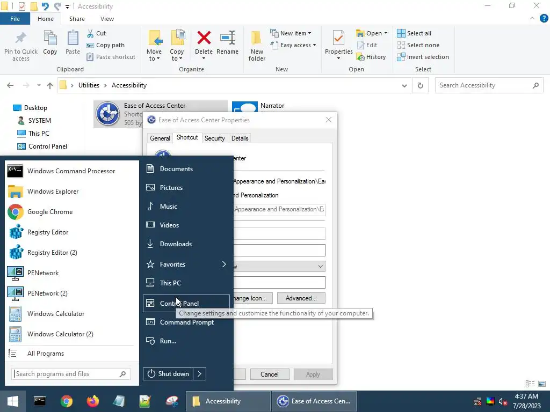Select the Narrator shortcut file
Viewport: 550px width, 412px height.
pos(272,106)
